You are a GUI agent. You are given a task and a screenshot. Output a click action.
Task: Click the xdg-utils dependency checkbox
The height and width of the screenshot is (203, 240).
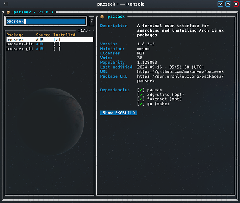(x=141, y=95)
